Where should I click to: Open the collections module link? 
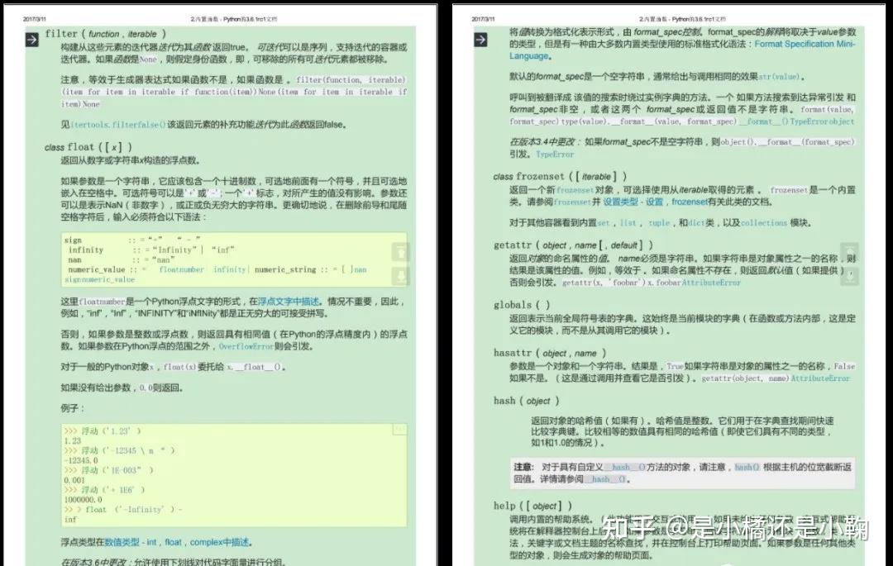pyautogui.click(x=762, y=225)
